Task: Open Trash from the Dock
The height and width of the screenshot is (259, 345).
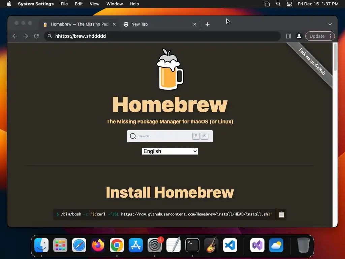Action: (x=304, y=245)
